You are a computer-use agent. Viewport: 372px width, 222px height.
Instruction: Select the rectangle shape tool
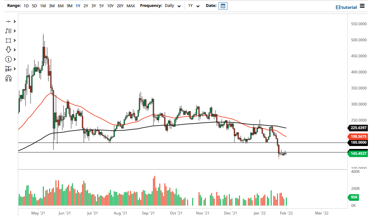(9, 40)
